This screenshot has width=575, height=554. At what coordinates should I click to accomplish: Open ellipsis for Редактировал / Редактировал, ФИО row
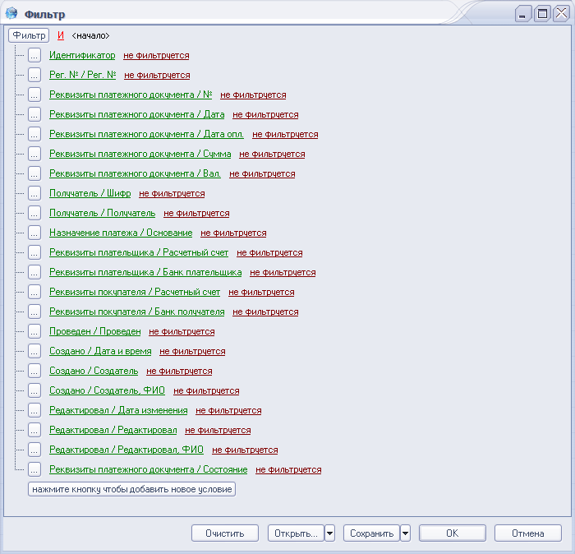34,450
